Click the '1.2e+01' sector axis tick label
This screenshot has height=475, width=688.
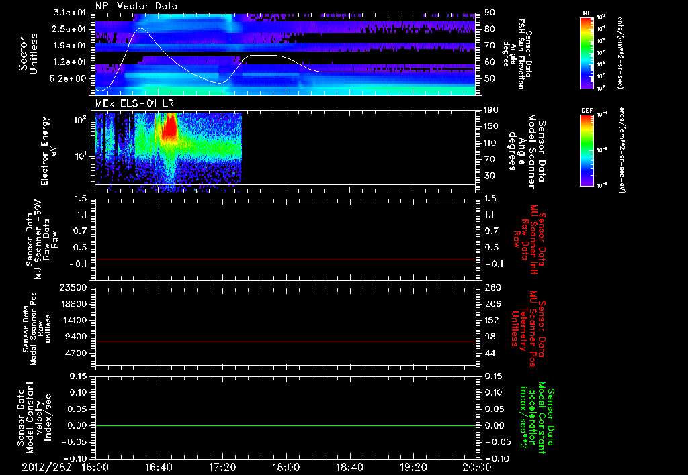click(x=69, y=62)
